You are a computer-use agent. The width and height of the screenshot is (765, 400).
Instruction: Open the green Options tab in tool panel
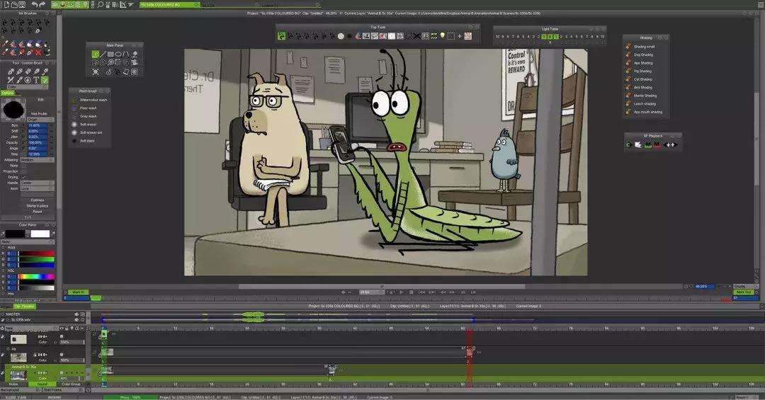coord(7,93)
